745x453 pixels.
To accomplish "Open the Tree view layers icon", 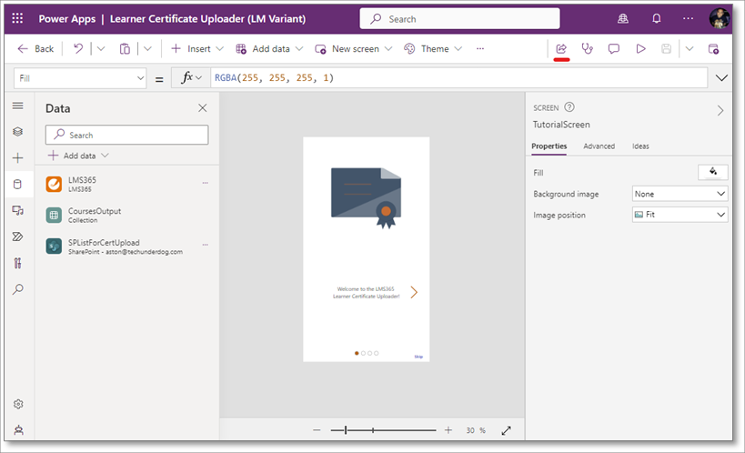I will (17, 132).
